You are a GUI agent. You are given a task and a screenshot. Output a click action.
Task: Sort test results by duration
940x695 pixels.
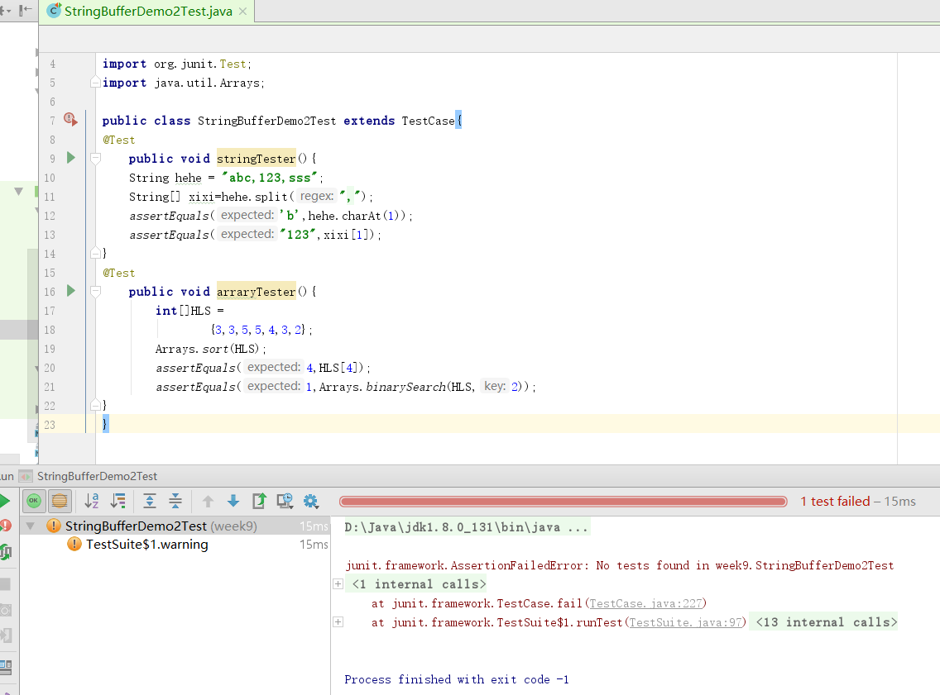pyautogui.click(x=118, y=501)
